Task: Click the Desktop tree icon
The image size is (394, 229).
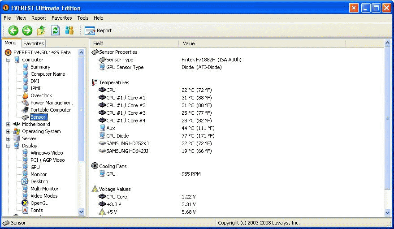Action: (x=25, y=181)
